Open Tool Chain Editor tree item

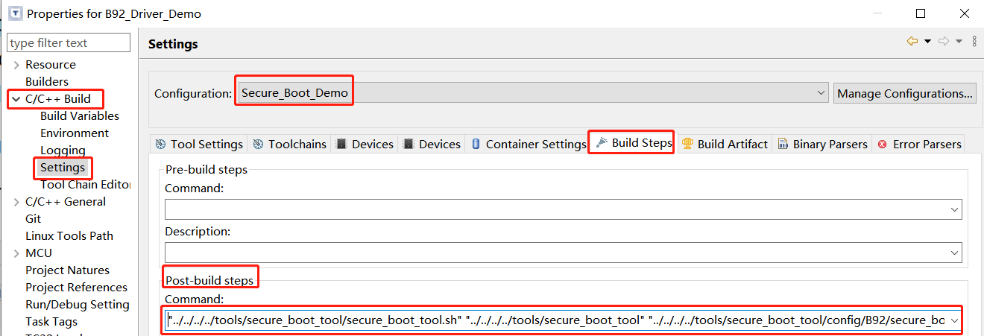(86, 185)
